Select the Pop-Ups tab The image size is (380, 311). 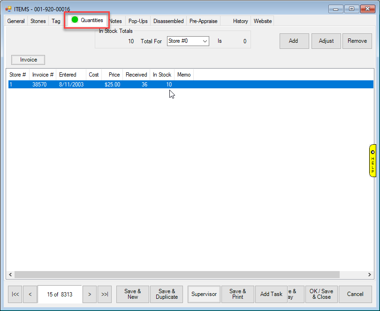(x=137, y=21)
